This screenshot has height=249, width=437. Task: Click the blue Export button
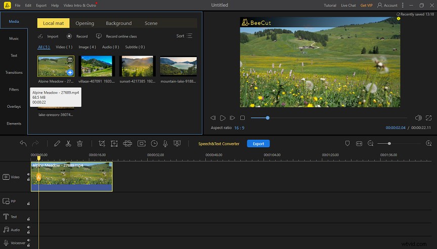tap(258, 144)
